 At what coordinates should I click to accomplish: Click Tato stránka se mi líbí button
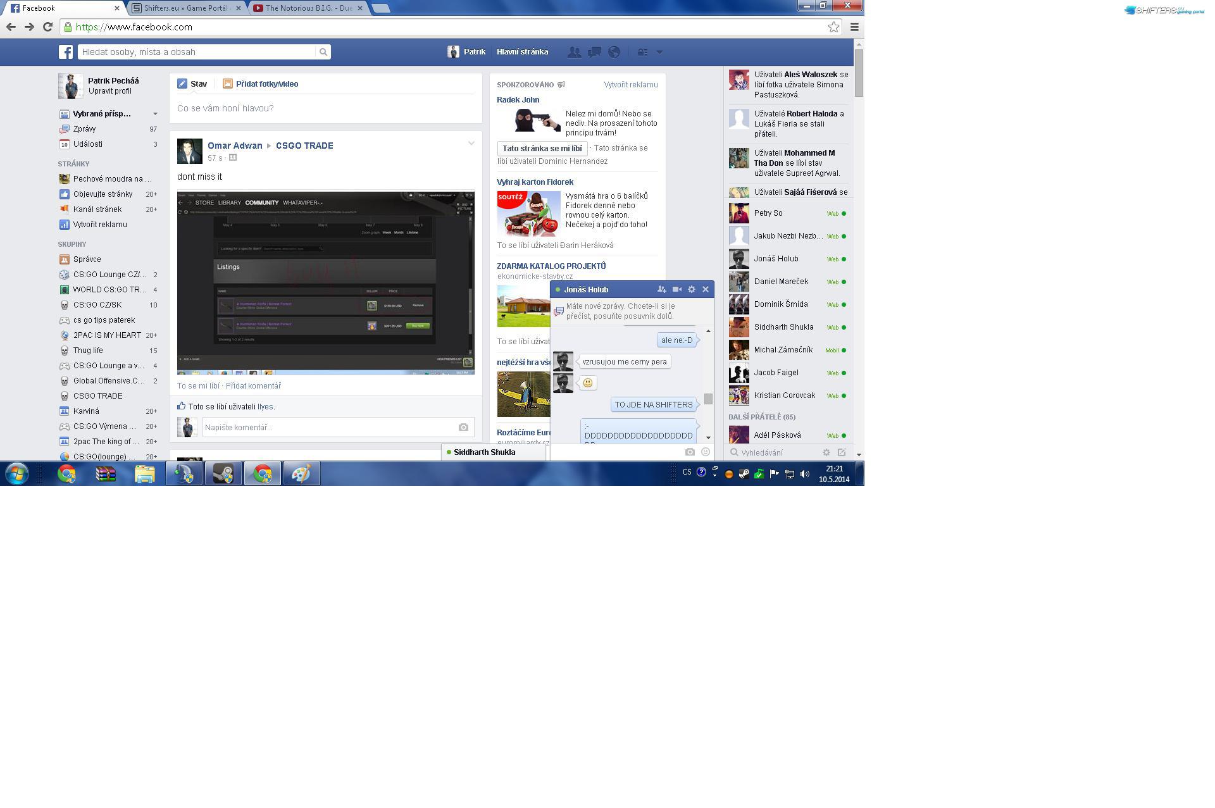tap(542, 149)
